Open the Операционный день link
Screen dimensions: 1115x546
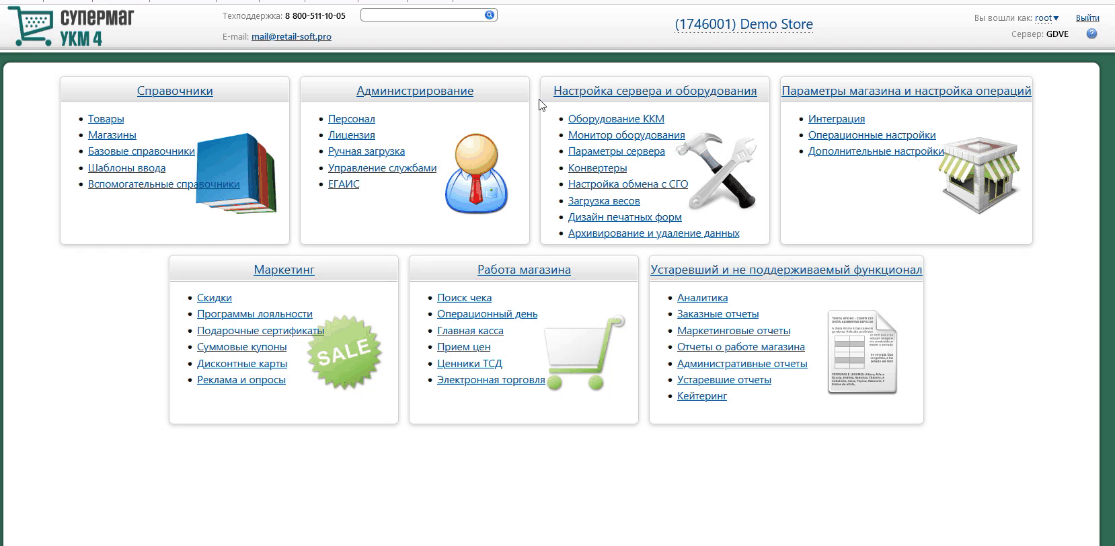coord(487,314)
